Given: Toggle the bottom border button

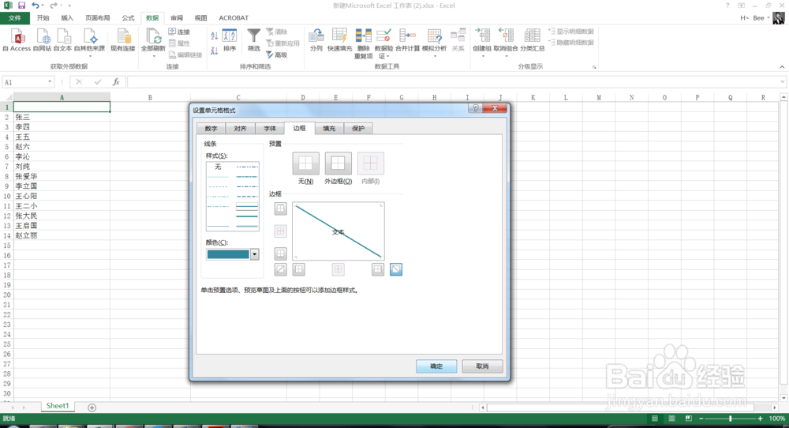Looking at the screenshot, I should pos(281,253).
